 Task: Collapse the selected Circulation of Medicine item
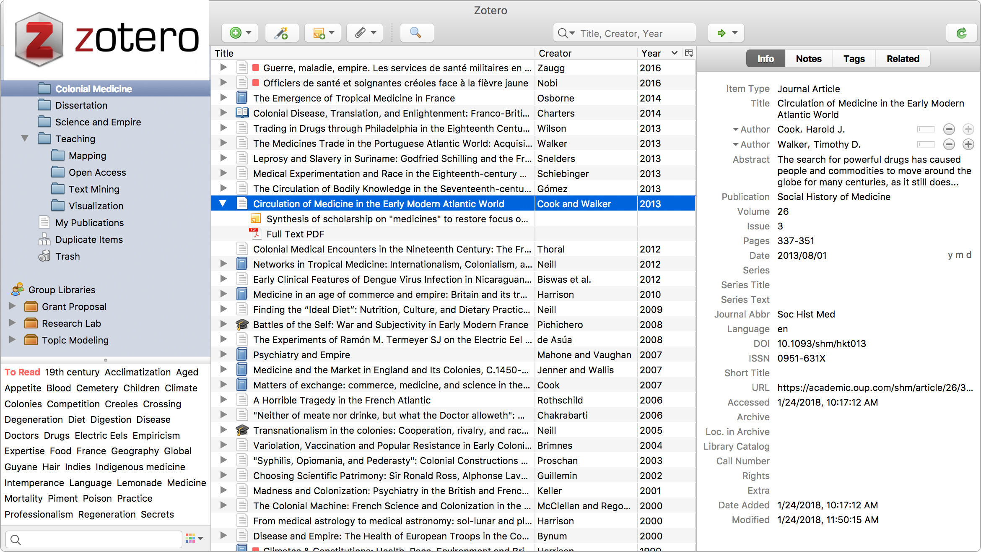223,204
